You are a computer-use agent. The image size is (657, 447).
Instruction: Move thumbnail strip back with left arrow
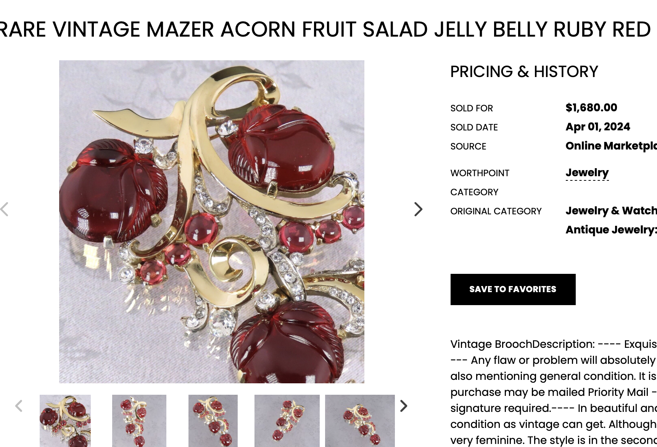[x=19, y=406]
